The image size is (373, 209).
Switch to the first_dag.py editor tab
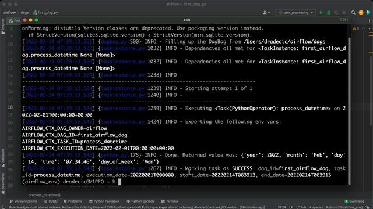tap(15, 21)
